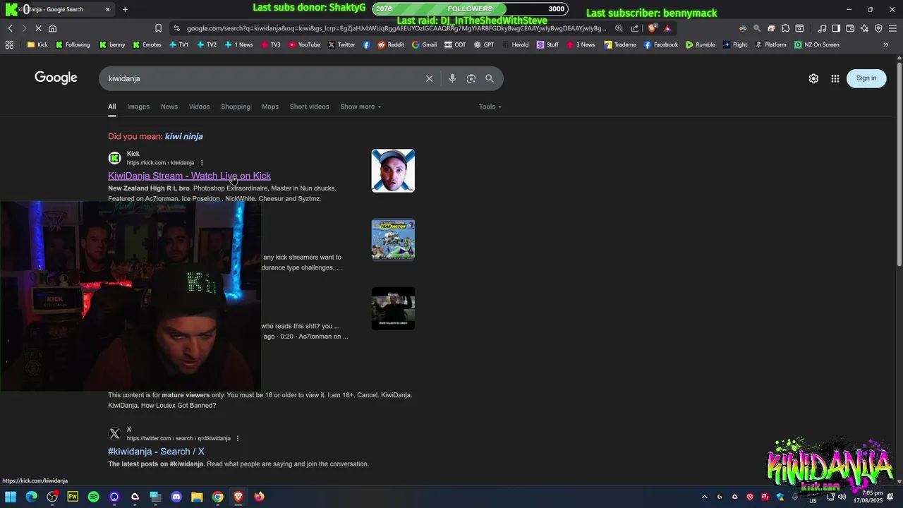Open the Brave Shields lion icon
903x508 pixels.
pos(653,28)
